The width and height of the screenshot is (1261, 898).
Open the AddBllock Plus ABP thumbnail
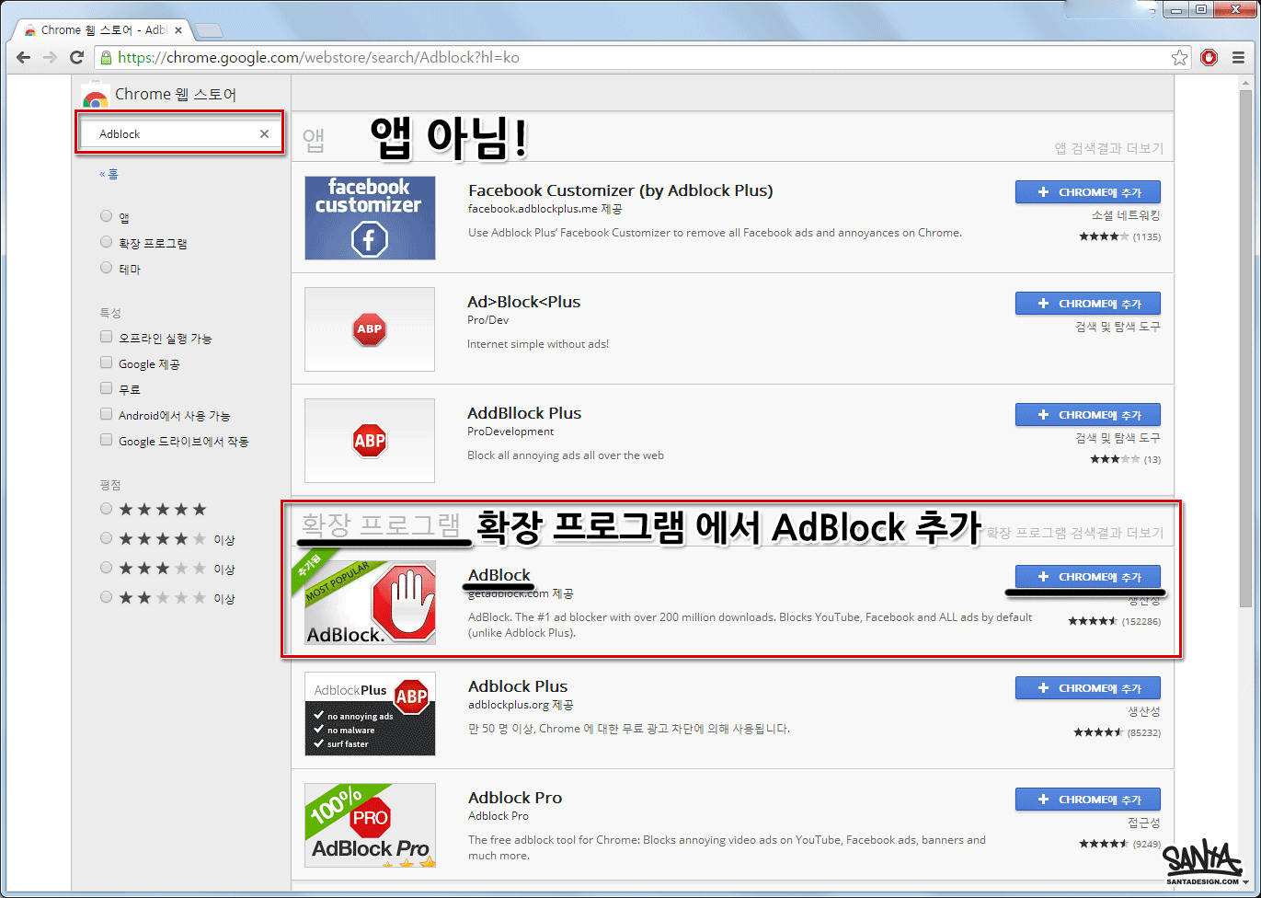click(x=370, y=441)
